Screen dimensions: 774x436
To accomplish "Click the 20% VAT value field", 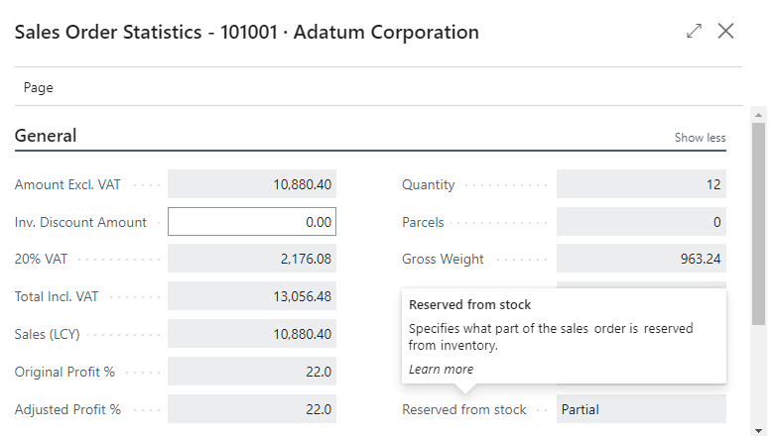I will [252, 259].
